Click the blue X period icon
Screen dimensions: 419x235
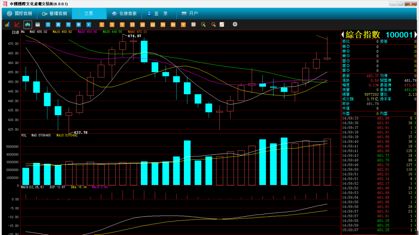[x=89, y=24]
